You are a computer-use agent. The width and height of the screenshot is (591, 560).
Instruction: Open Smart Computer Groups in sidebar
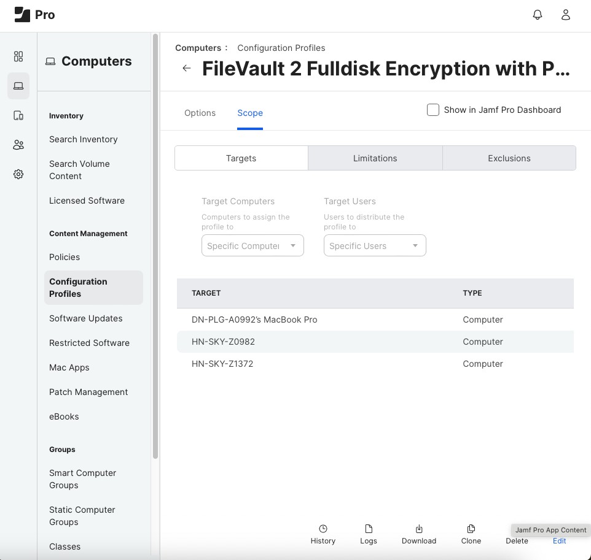82,479
